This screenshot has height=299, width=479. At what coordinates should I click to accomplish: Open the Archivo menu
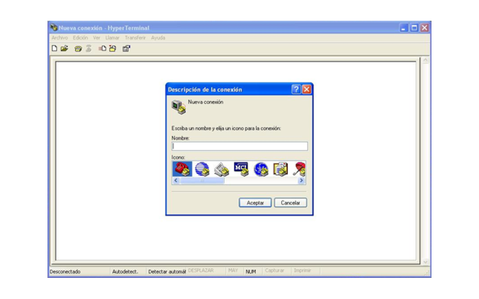click(60, 38)
